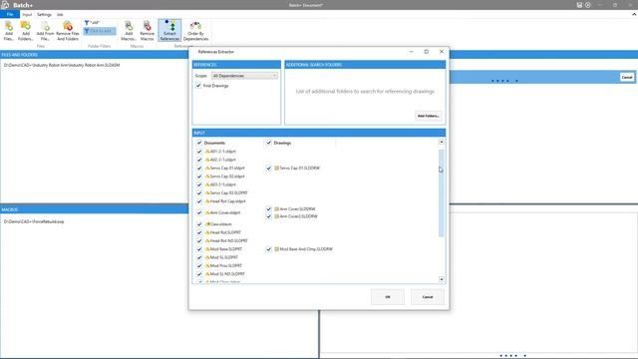Click the Remove Macros ribbon icon
This screenshot has width=638, height=359.
tap(147, 27)
